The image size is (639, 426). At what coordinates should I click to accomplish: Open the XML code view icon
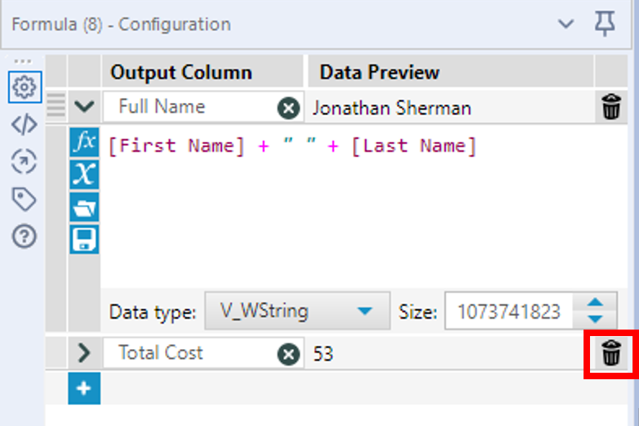pyautogui.click(x=24, y=124)
